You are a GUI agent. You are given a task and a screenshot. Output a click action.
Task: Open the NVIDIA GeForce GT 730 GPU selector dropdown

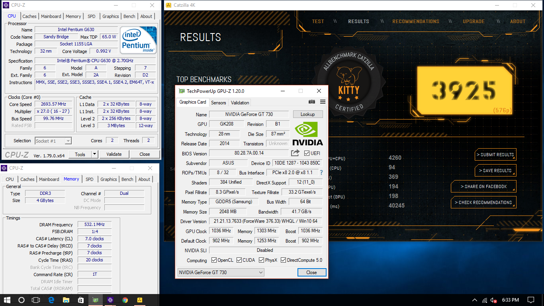coord(221,273)
